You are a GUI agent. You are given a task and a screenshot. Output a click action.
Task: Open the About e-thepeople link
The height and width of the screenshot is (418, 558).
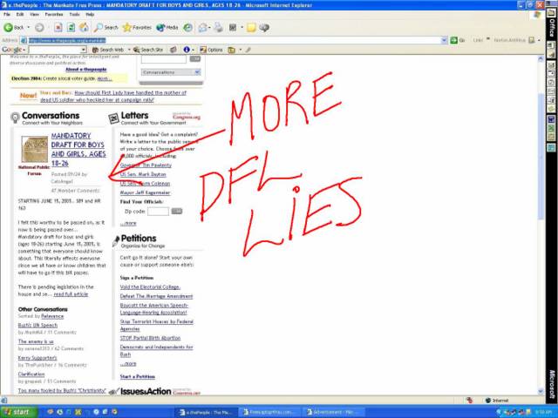coord(86,70)
